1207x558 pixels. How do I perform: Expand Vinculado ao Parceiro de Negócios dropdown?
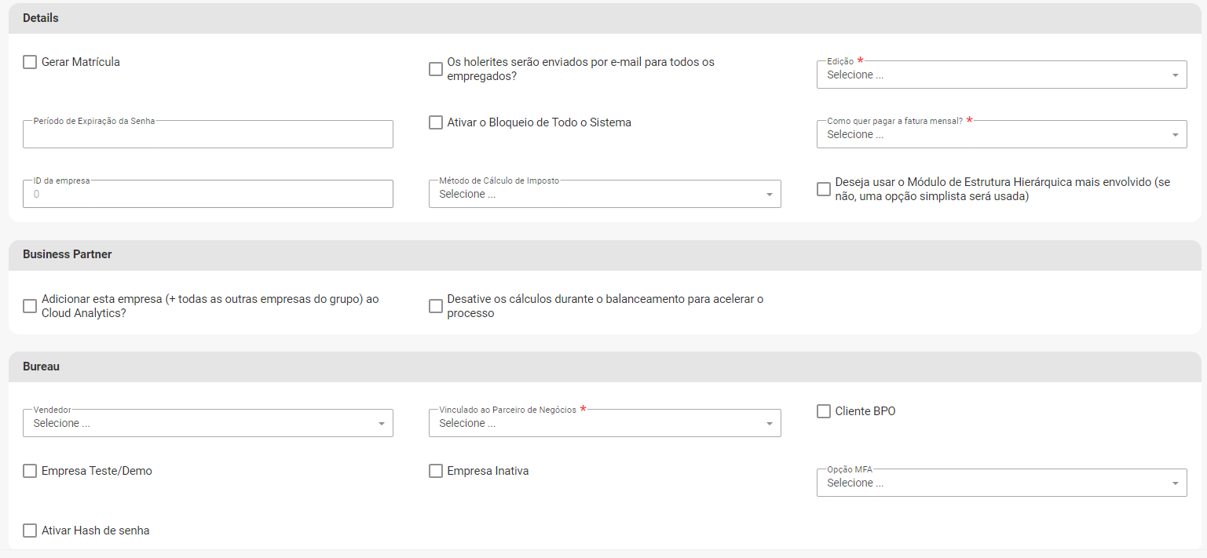coord(605,424)
